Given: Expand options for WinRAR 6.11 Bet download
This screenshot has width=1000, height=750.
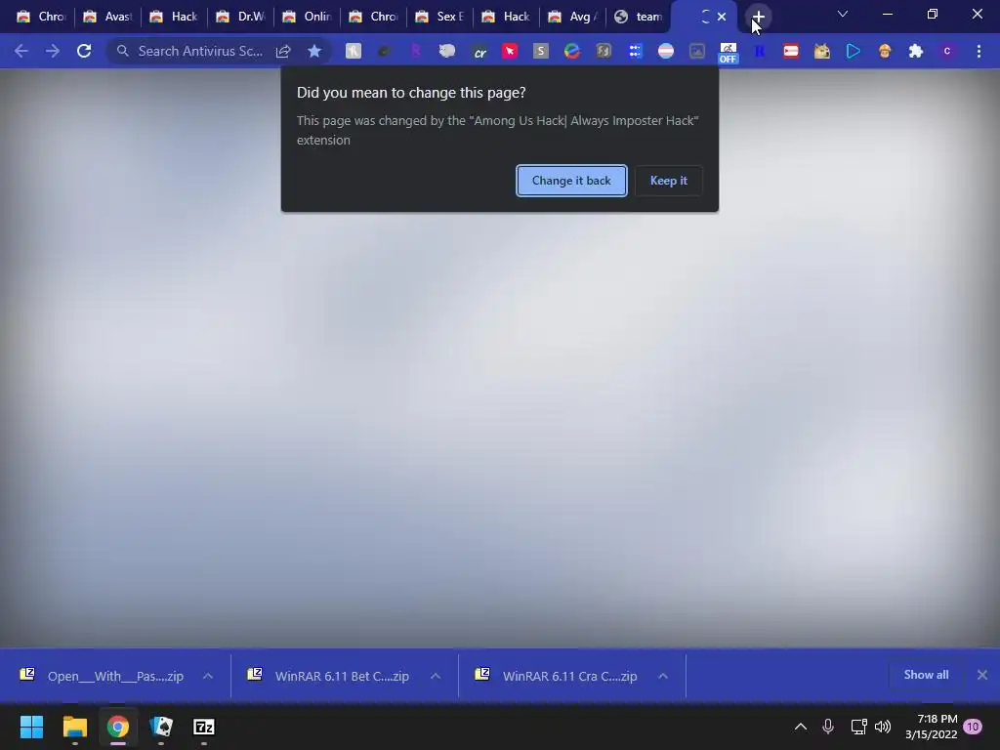Looking at the screenshot, I should pyautogui.click(x=436, y=676).
